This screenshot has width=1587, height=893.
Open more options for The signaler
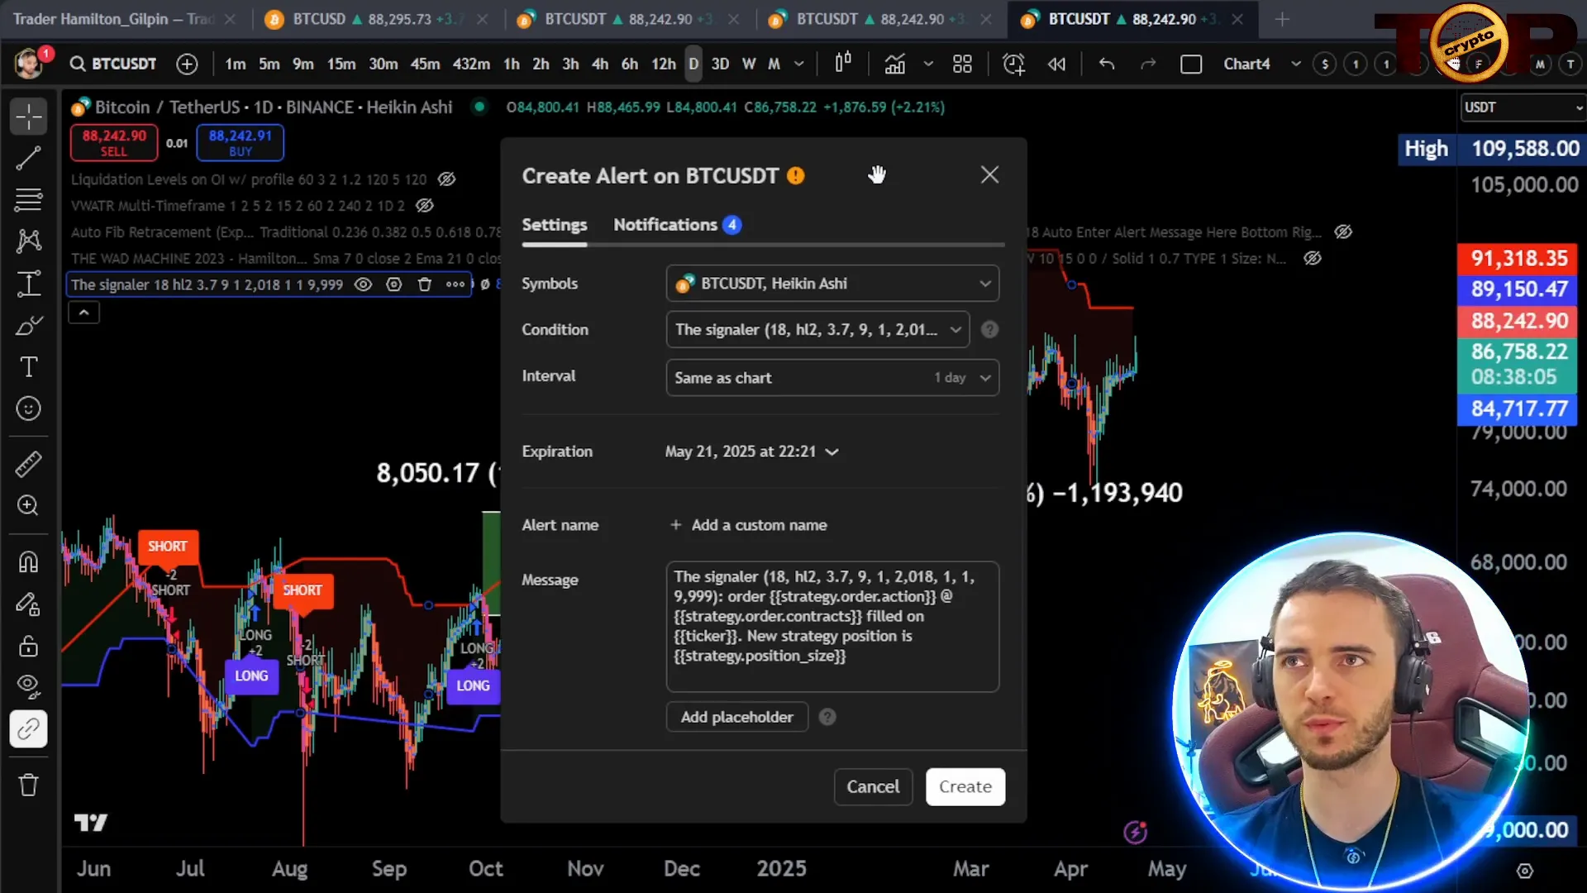tap(455, 284)
